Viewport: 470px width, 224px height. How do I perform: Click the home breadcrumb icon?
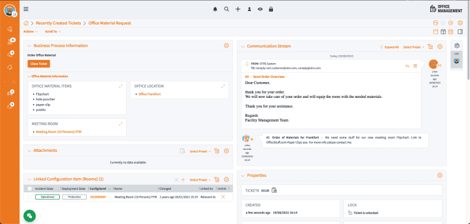26,23
